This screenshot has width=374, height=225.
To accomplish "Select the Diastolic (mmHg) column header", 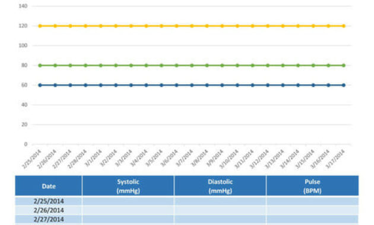I will [220, 186].
